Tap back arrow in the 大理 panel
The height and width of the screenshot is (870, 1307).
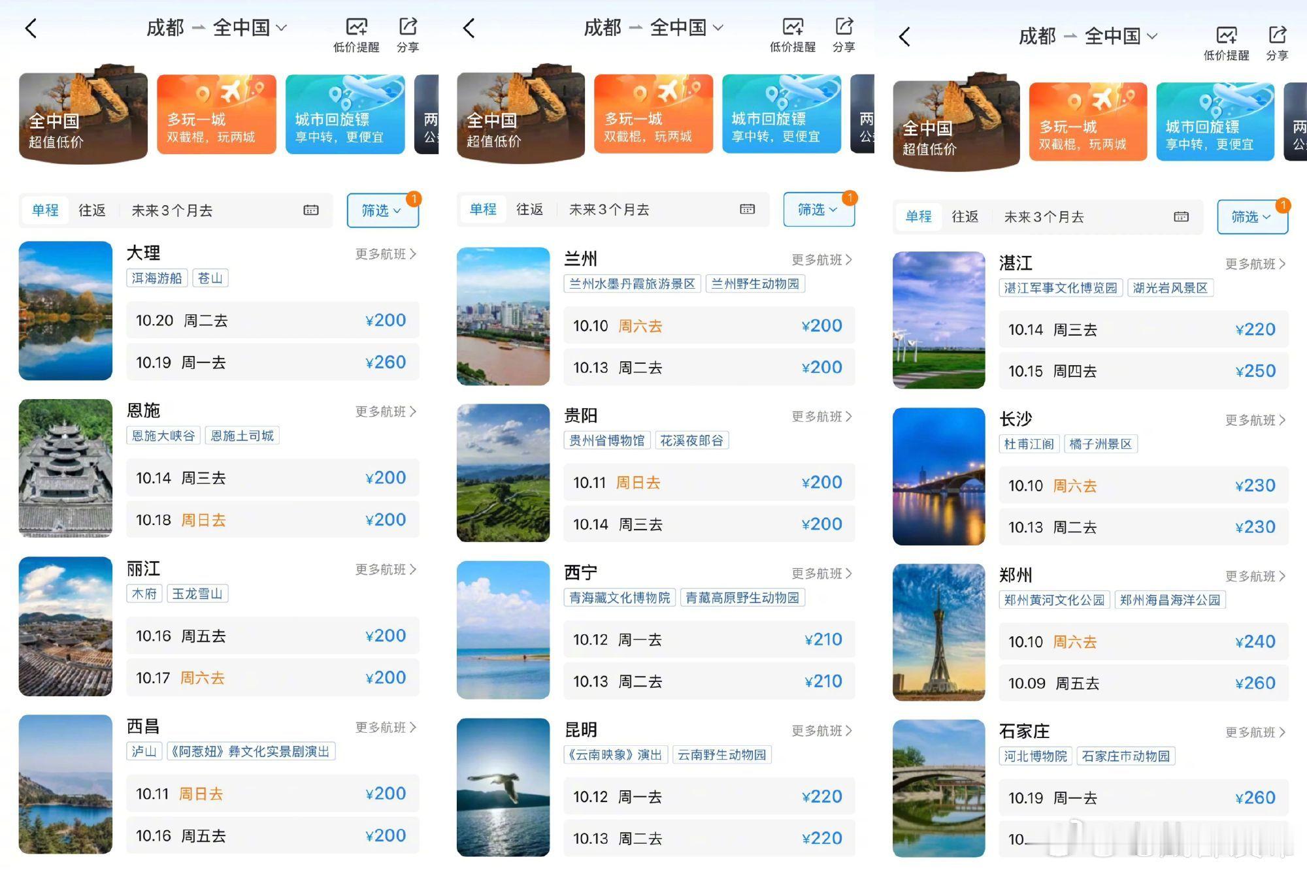click(x=31, y=28)
